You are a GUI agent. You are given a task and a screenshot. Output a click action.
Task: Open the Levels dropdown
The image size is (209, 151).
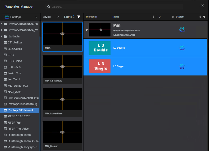point(57,17)
